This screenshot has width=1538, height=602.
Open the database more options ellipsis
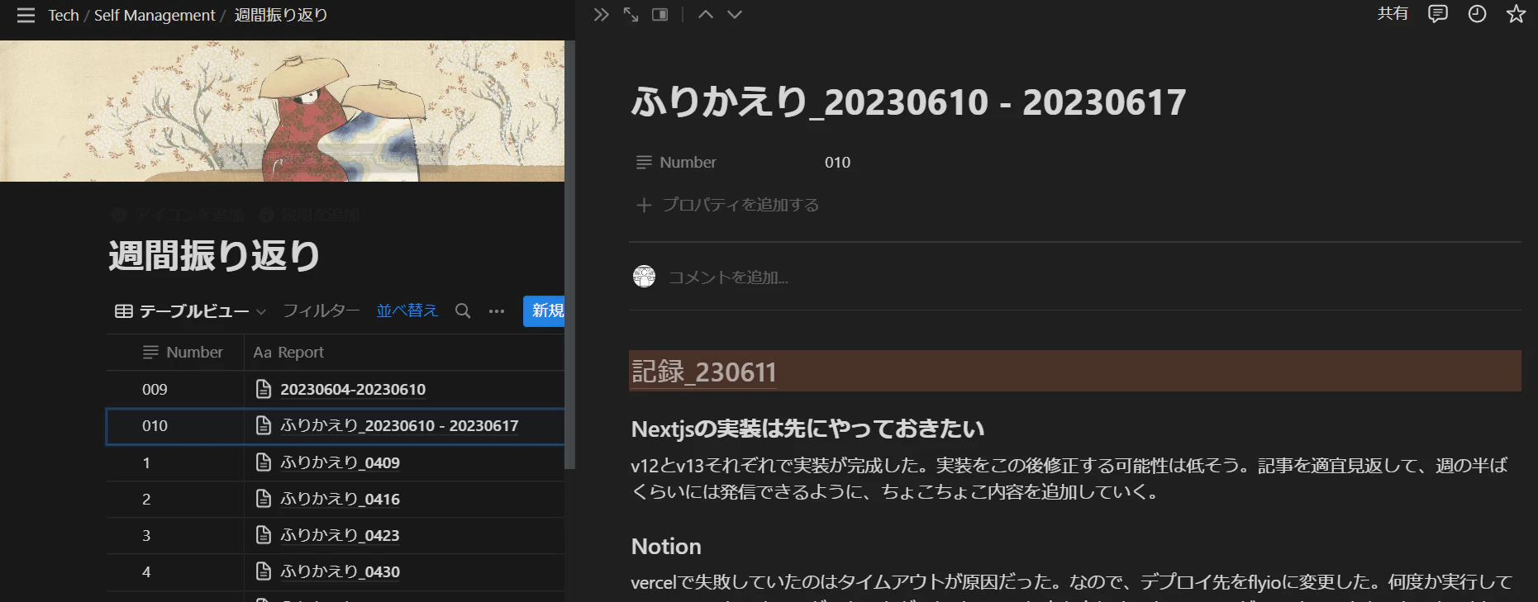point(497,311)
